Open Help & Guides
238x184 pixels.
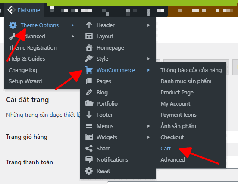27,59
